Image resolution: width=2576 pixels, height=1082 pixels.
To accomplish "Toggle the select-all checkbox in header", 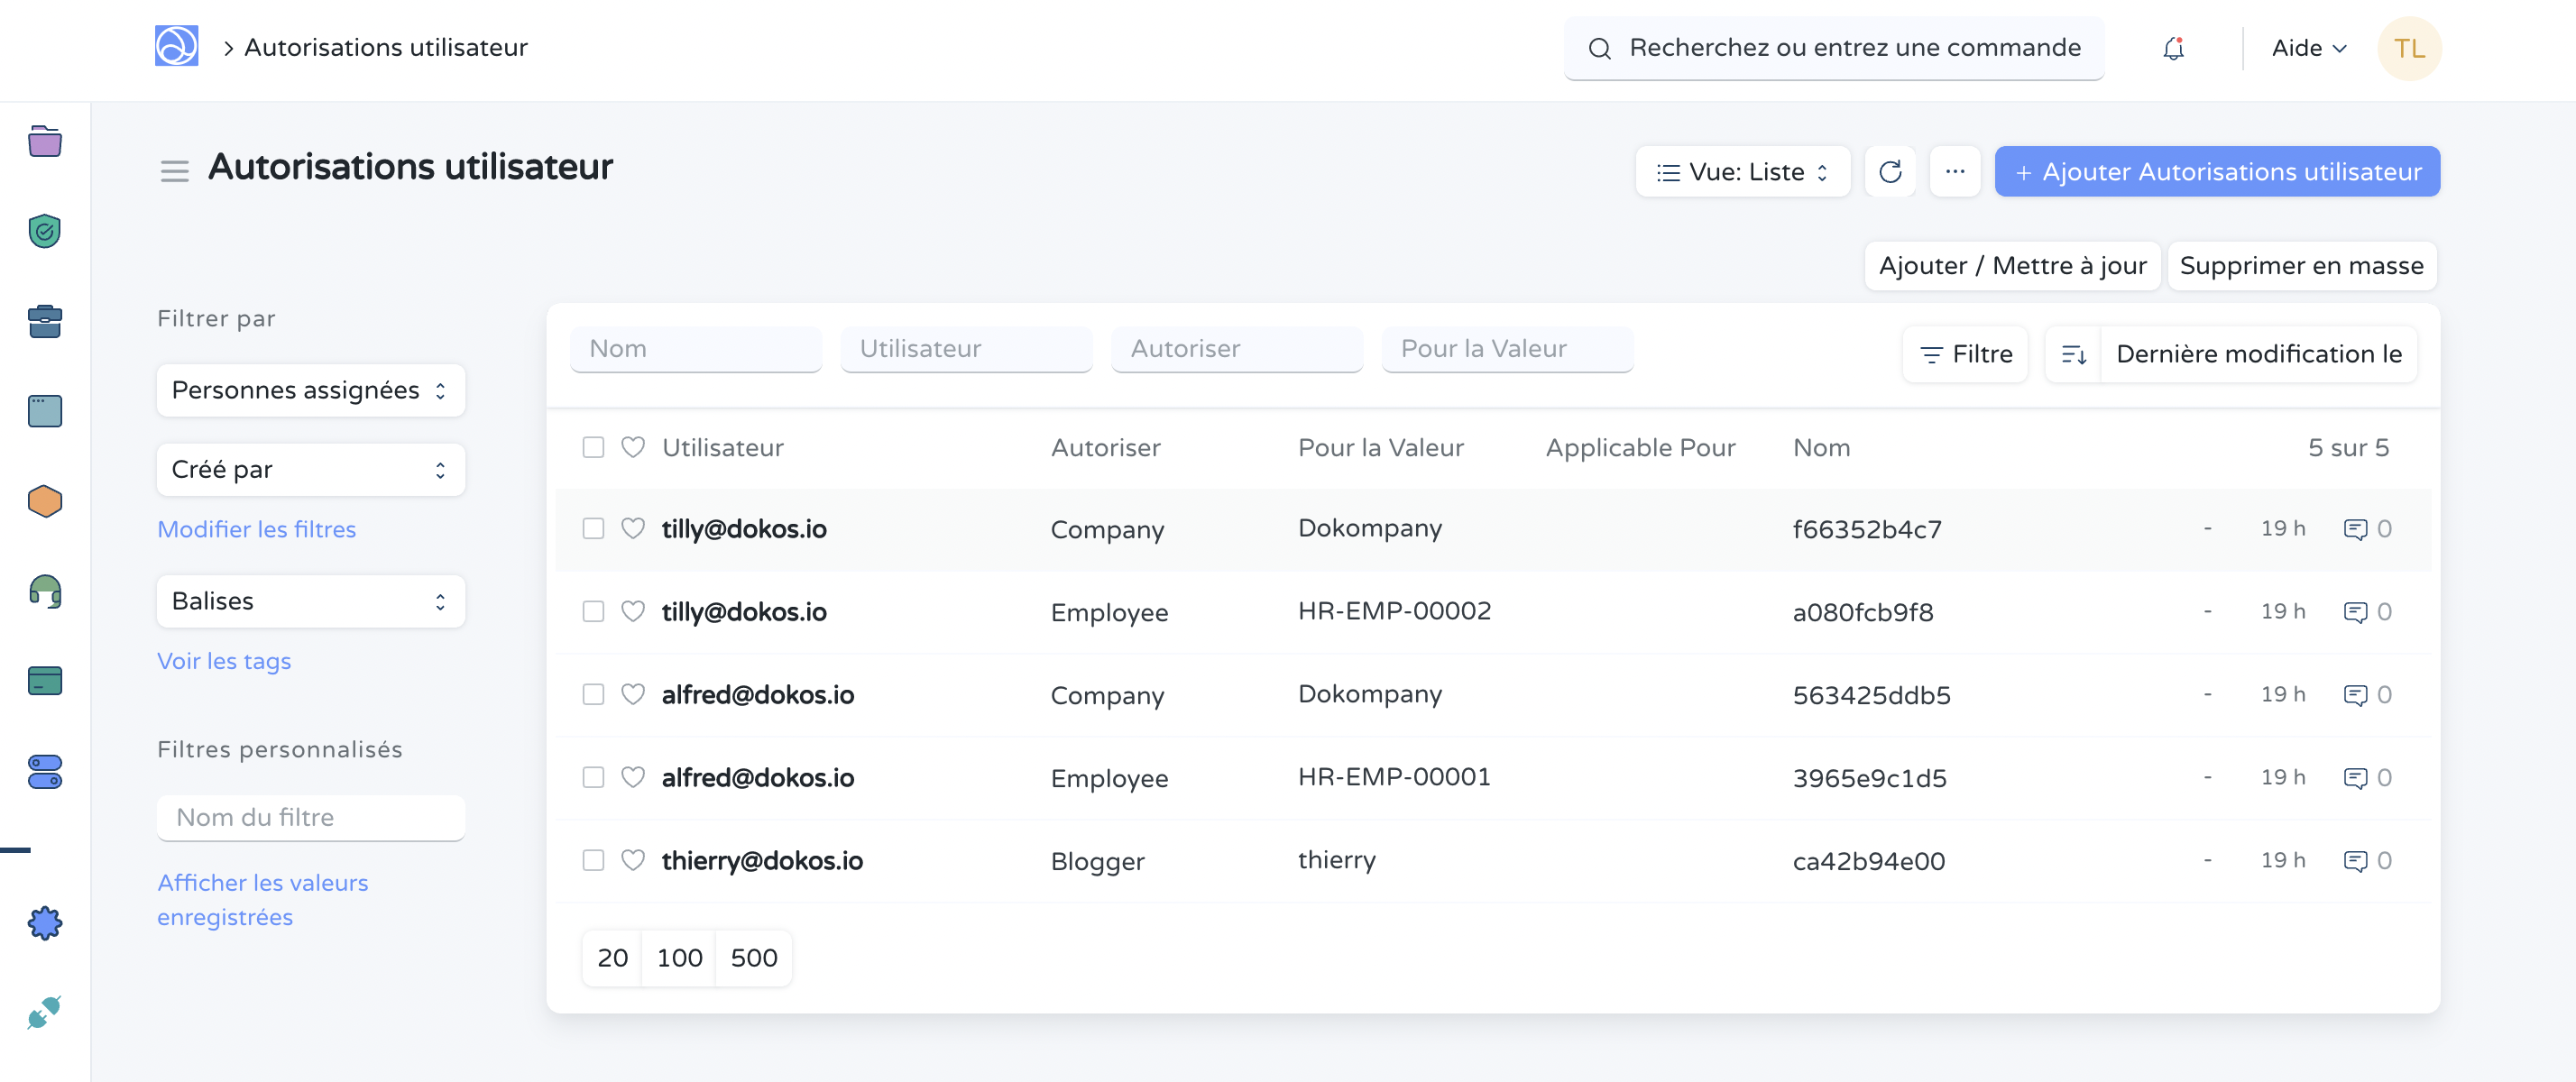I will click(x=593, y=446).
